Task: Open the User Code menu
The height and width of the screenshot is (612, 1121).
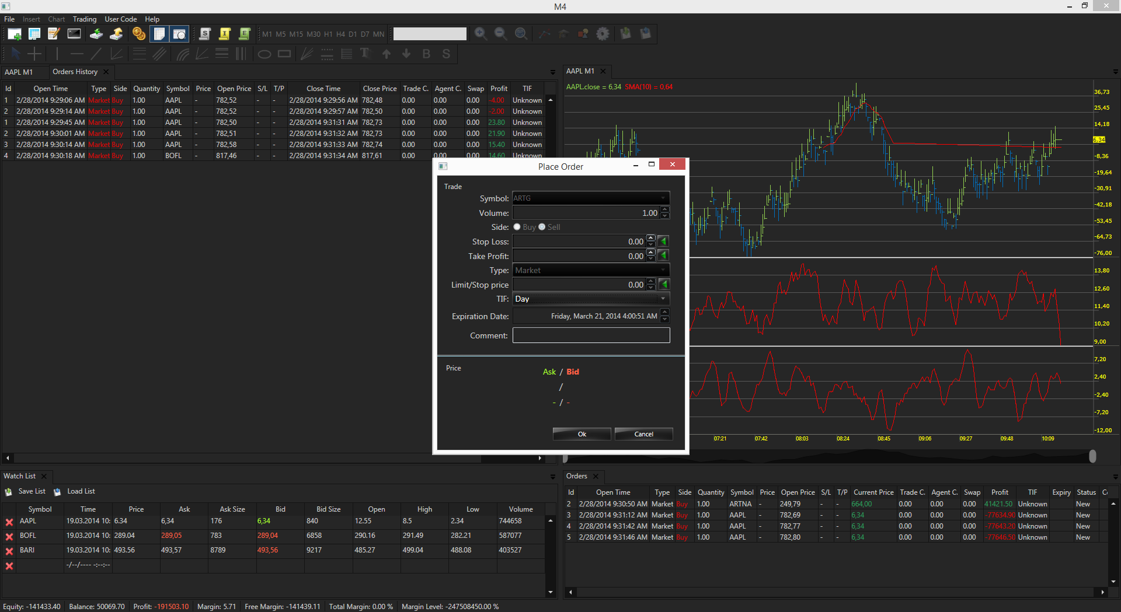Action: click(121, 19)
